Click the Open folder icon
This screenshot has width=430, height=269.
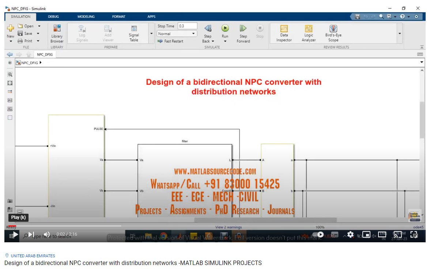(x=20, y=26)
